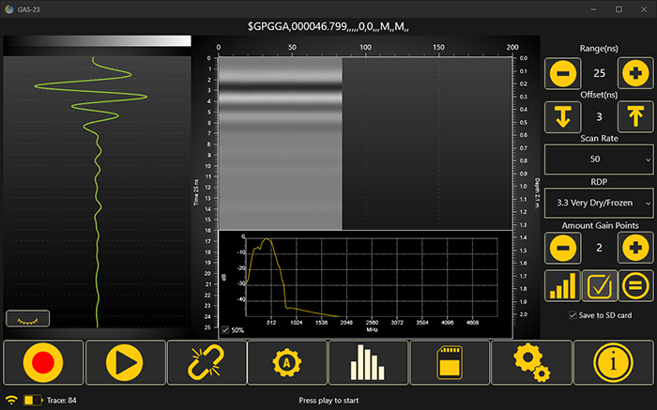Increase Amount Gain Points with plus button
Image resolution: width=657 pixels, height=410 pixels.
[x=635, y=248]
